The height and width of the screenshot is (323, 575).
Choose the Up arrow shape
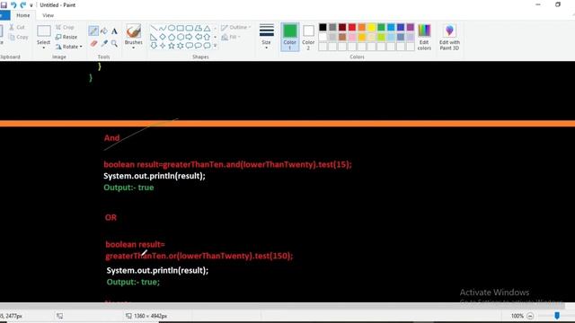pyautogui.click(x=208, y=37)
